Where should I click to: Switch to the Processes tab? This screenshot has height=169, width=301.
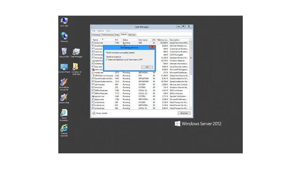pyautogui.click(x=96, y=35)
